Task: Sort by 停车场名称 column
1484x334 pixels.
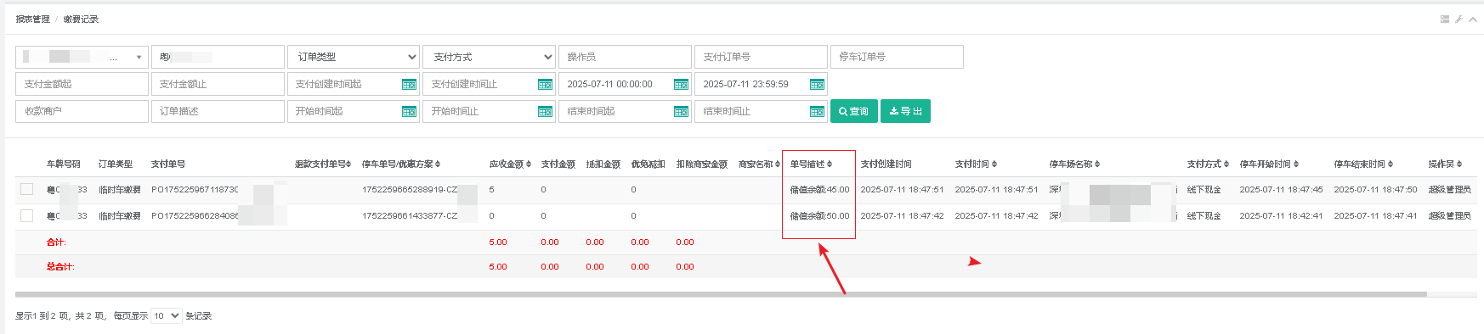Action: pyautogui.click(x=1074, y=164)
